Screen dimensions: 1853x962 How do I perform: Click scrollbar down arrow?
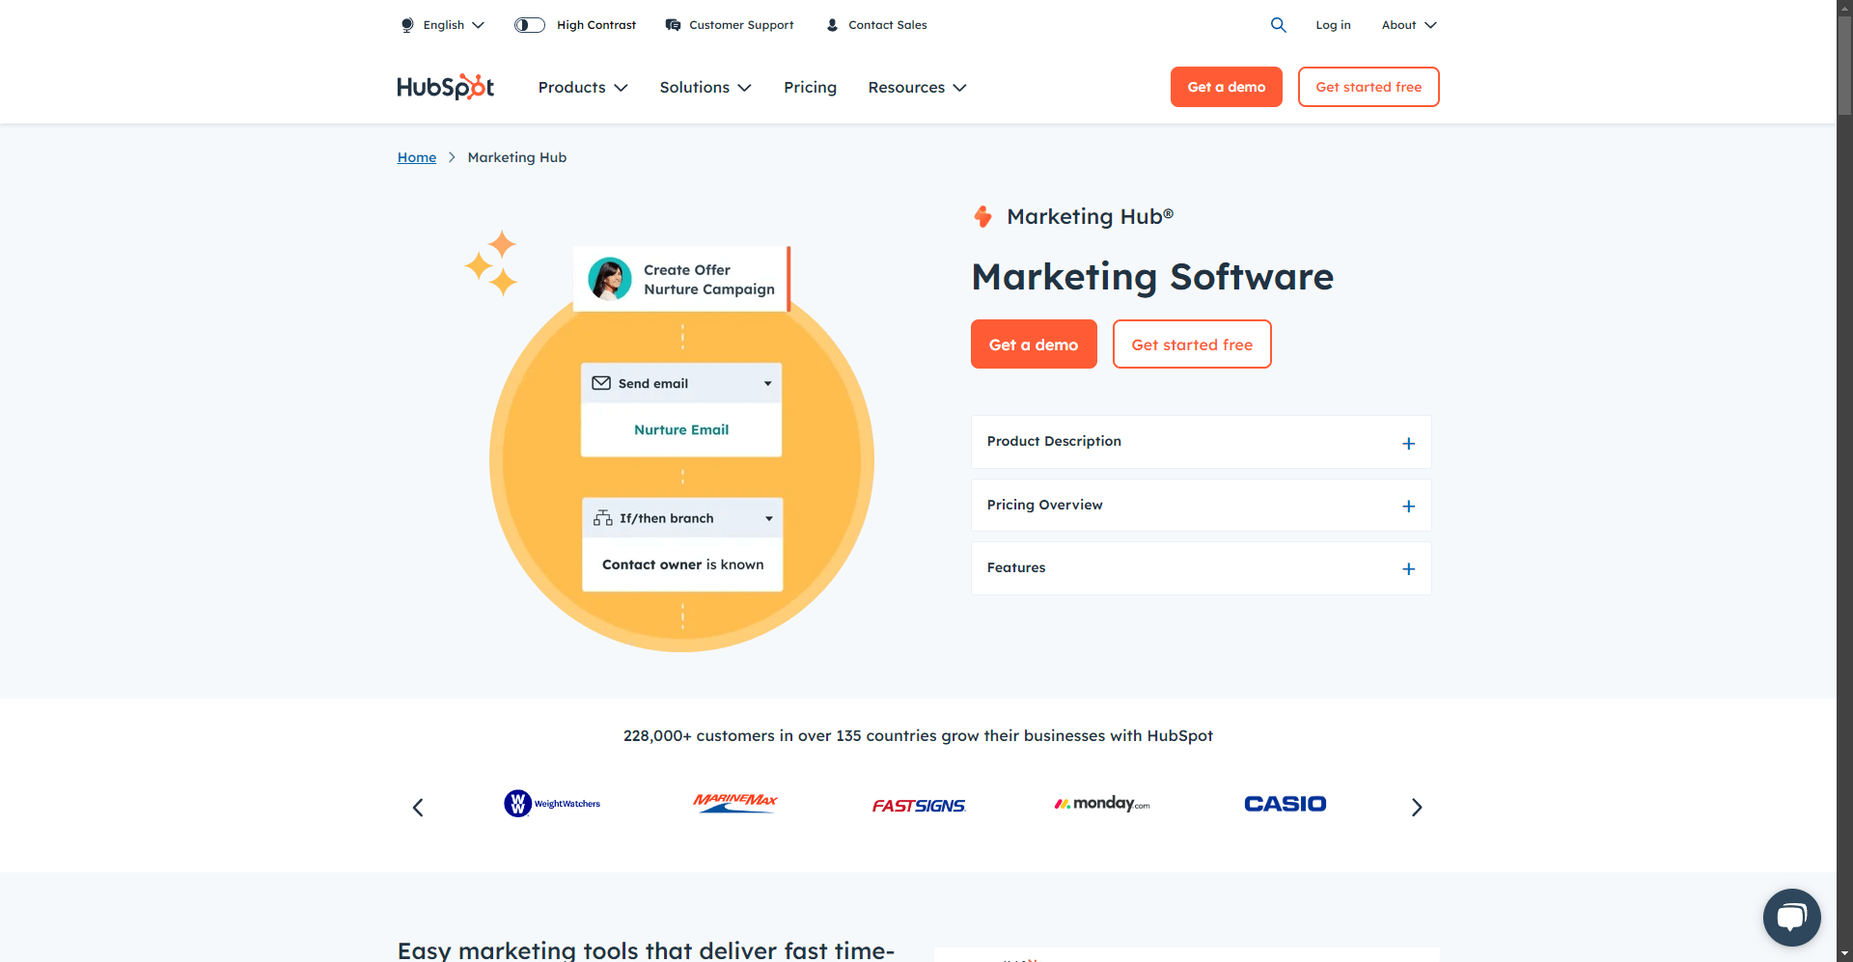1844,953
